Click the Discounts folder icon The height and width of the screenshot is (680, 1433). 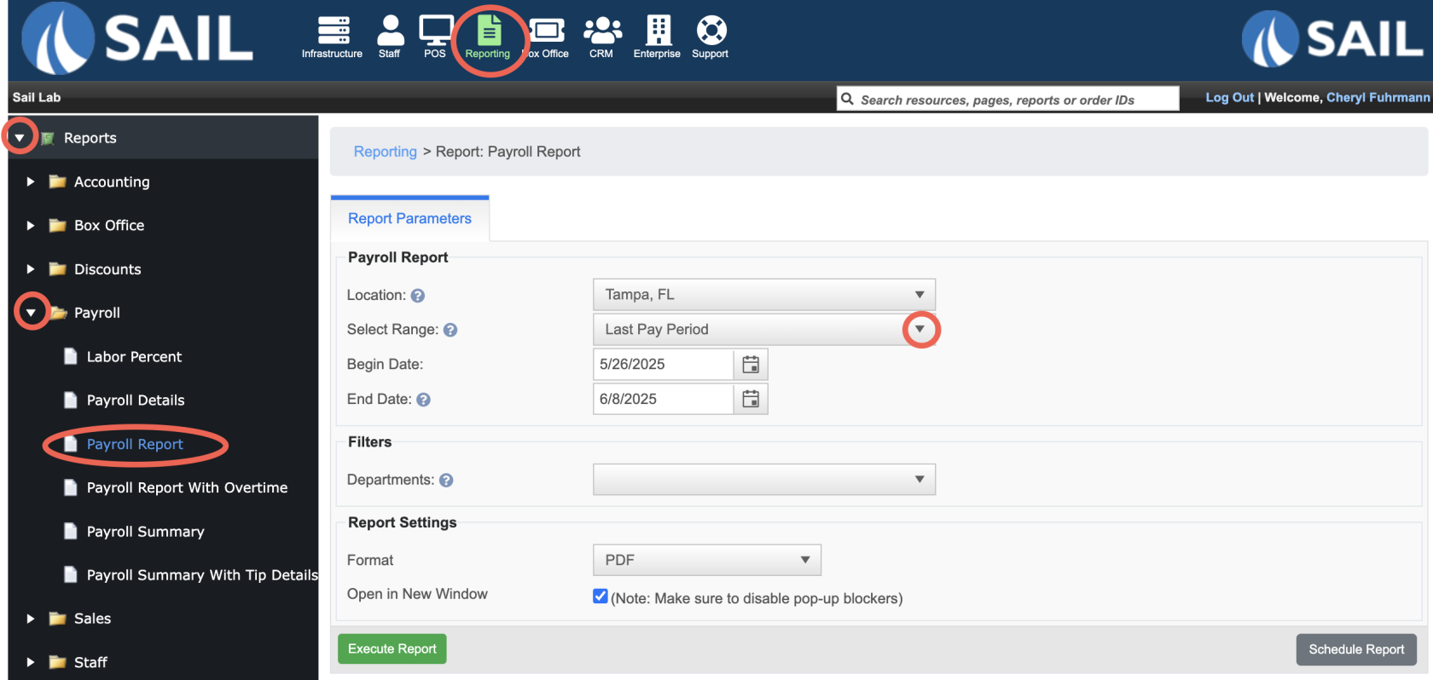pos(58,269)
